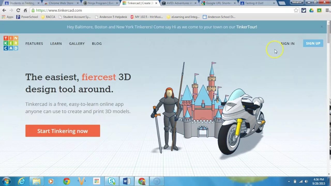This screenshot has height=186, width=331.
Task: Click the SIGN IN link
Action: pyautogui.click(x=288, y=43)
